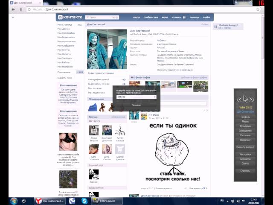Open Мои Видеозаписи in the left menu
273x205 pixels.
click(67, 37)
